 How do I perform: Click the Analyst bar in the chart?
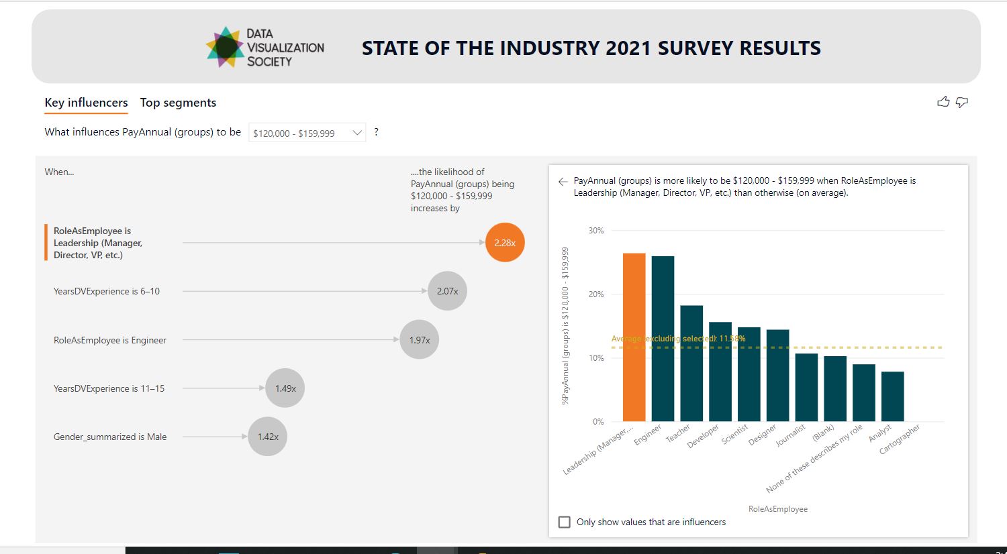892,396
